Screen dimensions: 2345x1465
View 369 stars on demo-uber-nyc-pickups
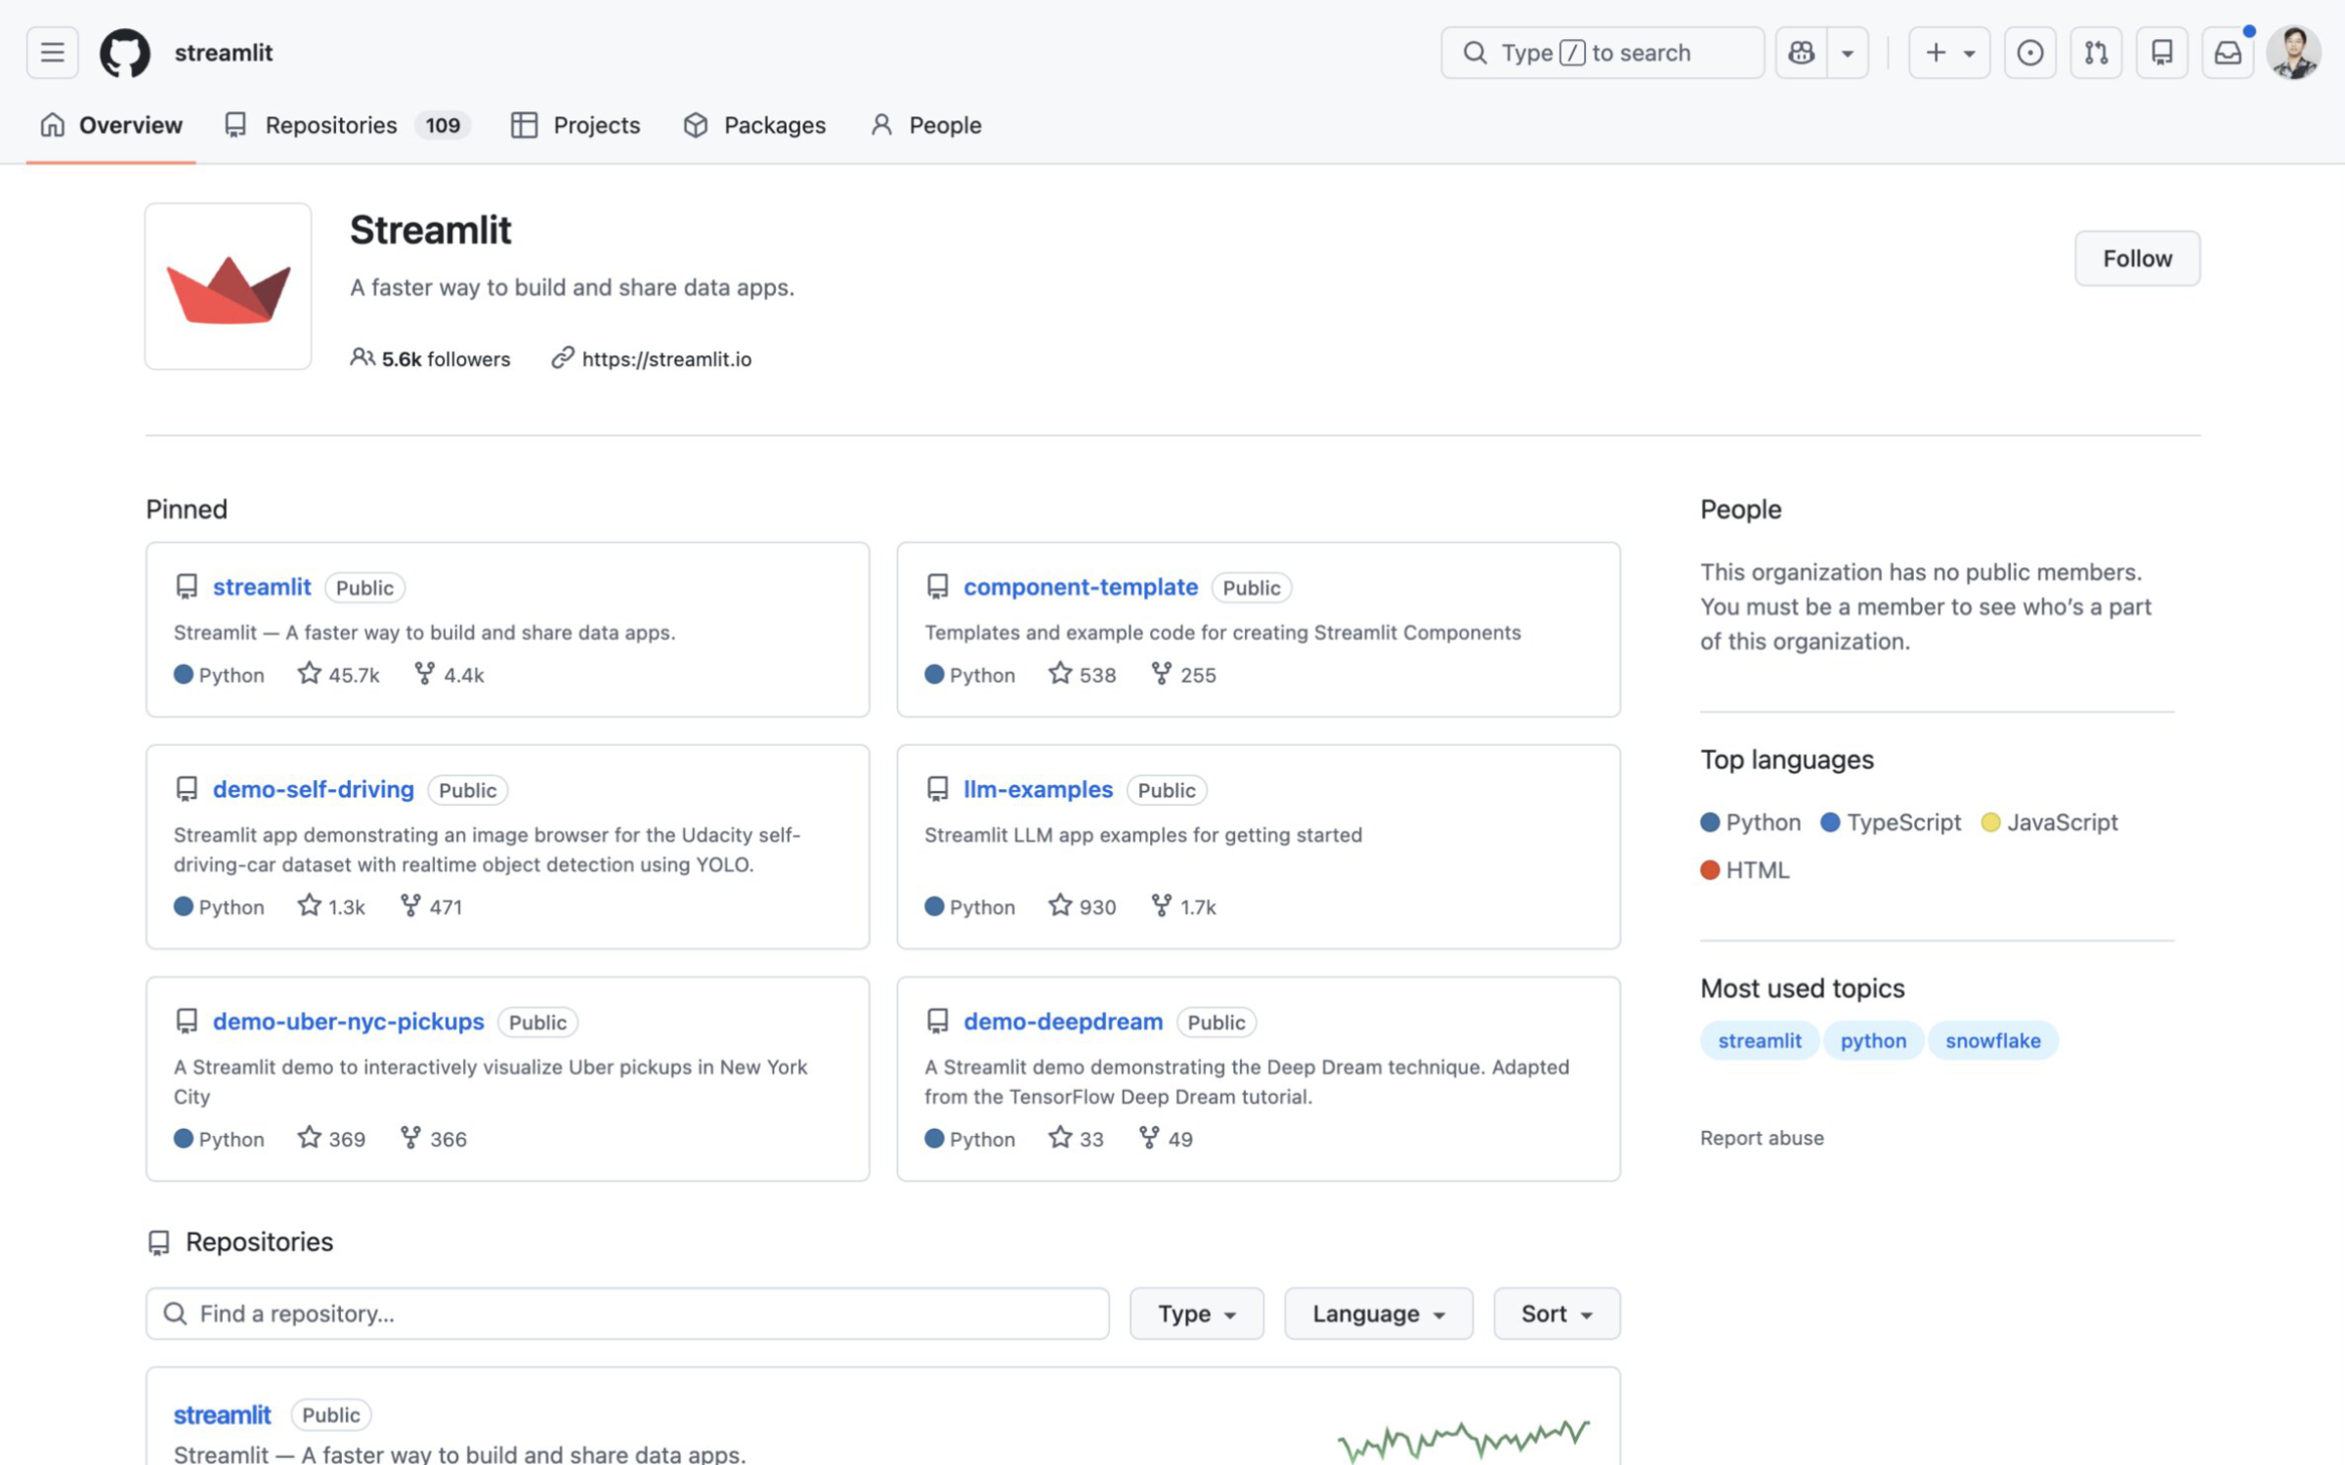click(331, 1138)
